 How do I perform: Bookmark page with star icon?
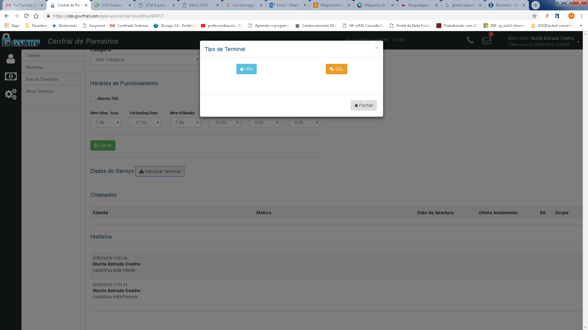click(534, 16)
